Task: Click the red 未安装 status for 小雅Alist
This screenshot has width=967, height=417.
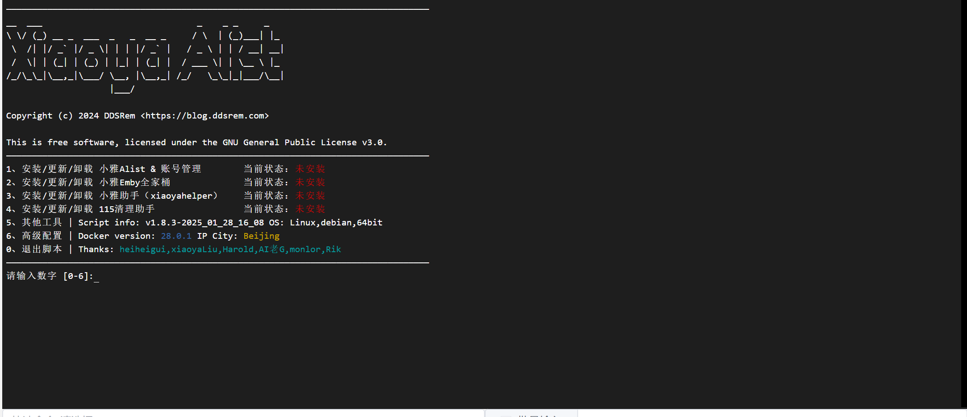Action: 310,169
